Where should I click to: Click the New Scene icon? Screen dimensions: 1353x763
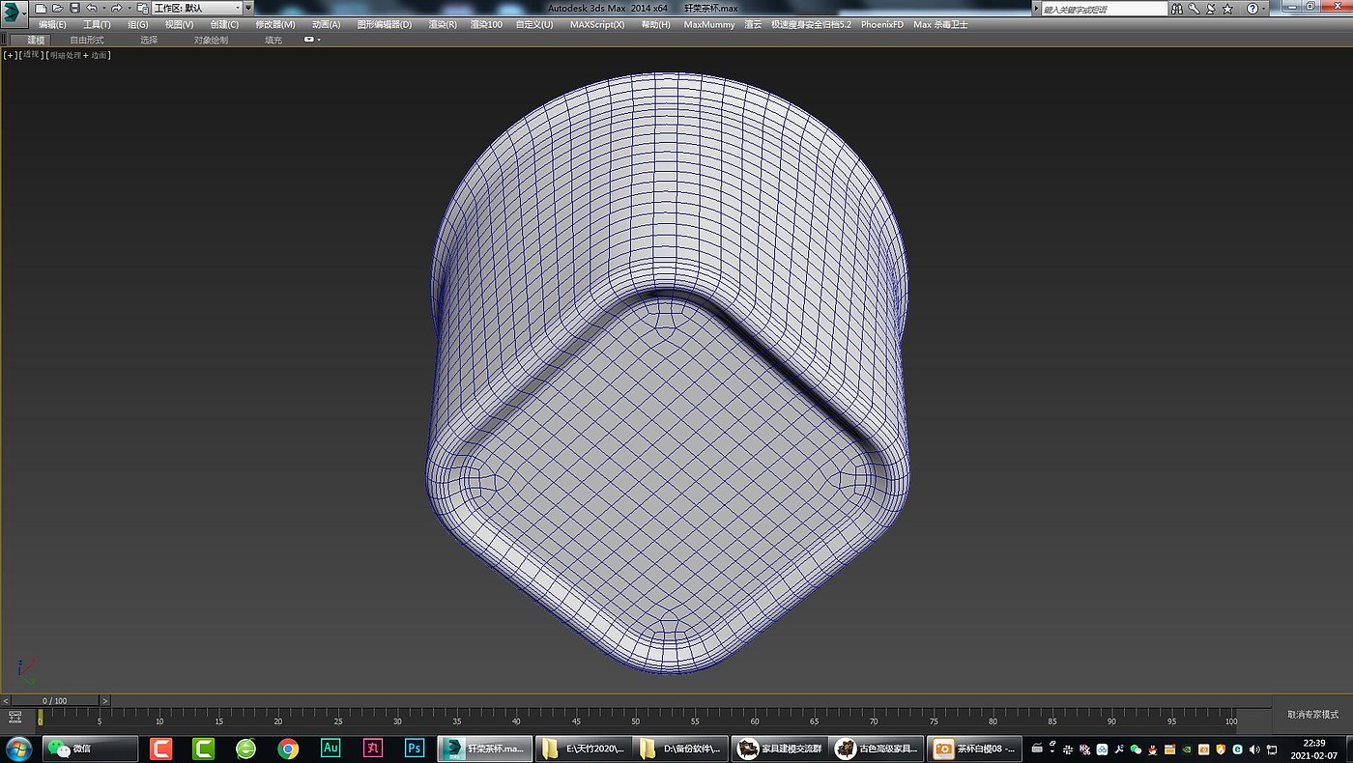(41, 8)
